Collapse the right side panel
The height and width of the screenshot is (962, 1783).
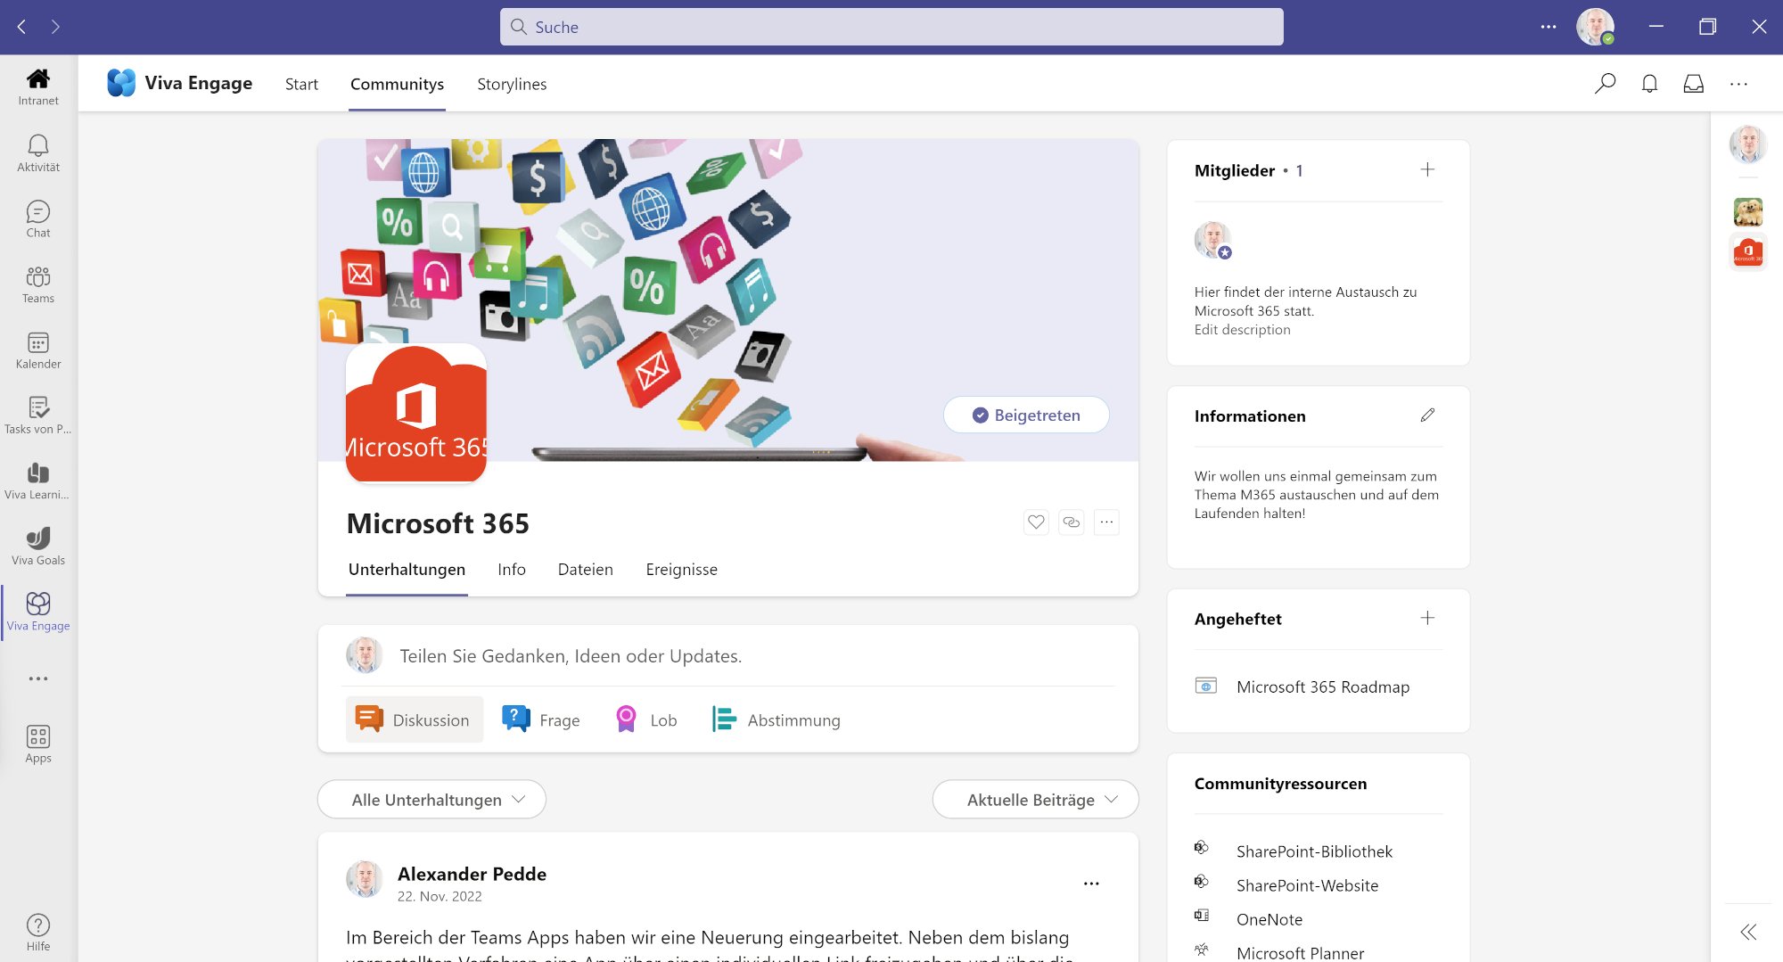click(1748, 932)
